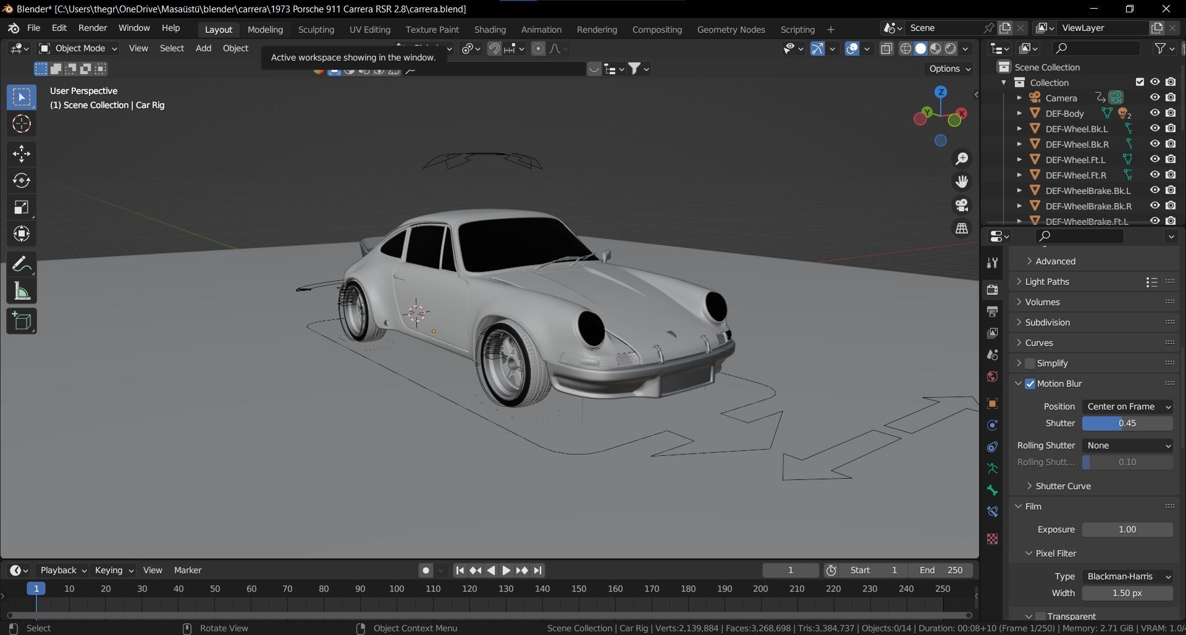Open the viewport Options dropdown
Screen dimensions: 1186x635
click(949, 69)
